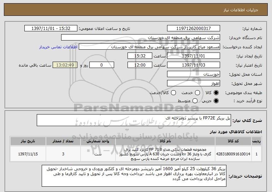Click the validity time field 12:00

(x=140, y=65)
